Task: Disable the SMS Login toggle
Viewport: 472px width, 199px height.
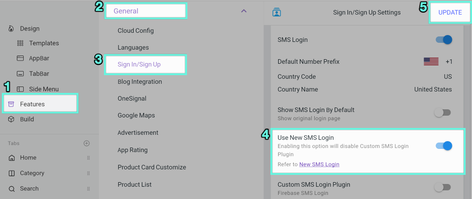Action: tap(443, 40)
